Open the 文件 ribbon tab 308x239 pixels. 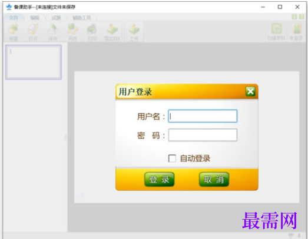tap(14, 18)
